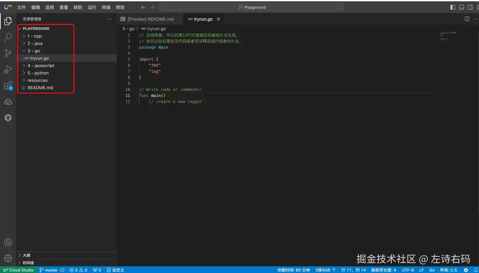Open the 查看 menu
Screen dimensions: 479x273
(63, 7)
